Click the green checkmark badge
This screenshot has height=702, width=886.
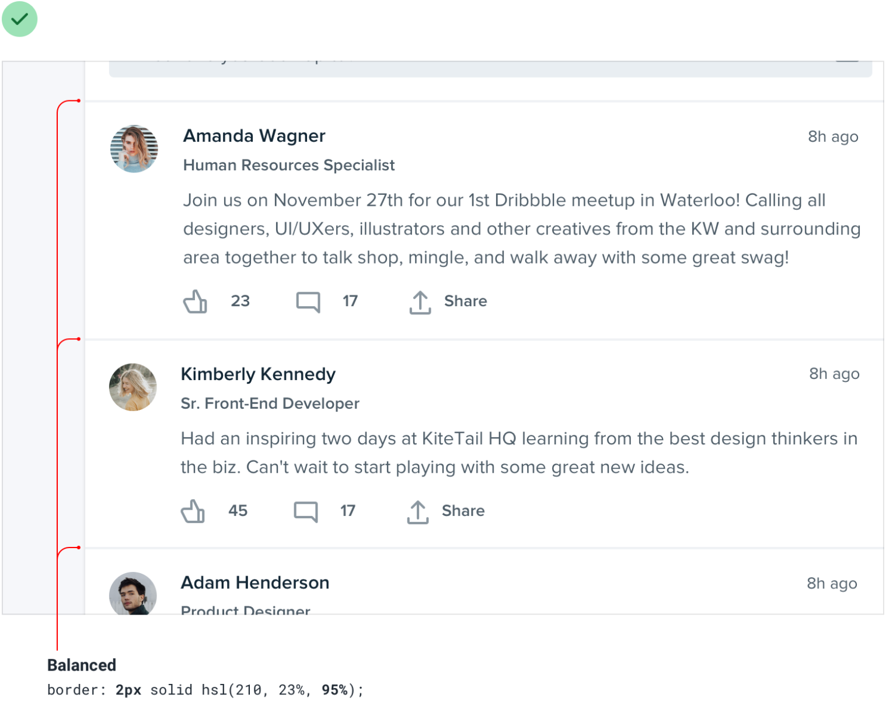20,19
